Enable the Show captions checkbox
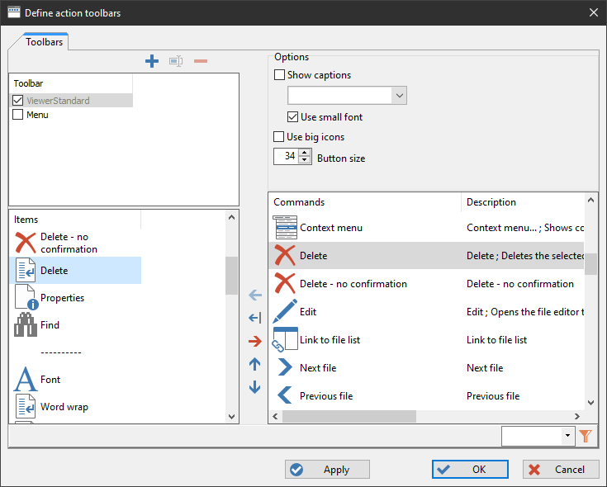The width and height of the screenshot is (607, 487). [x=279, y=75]
